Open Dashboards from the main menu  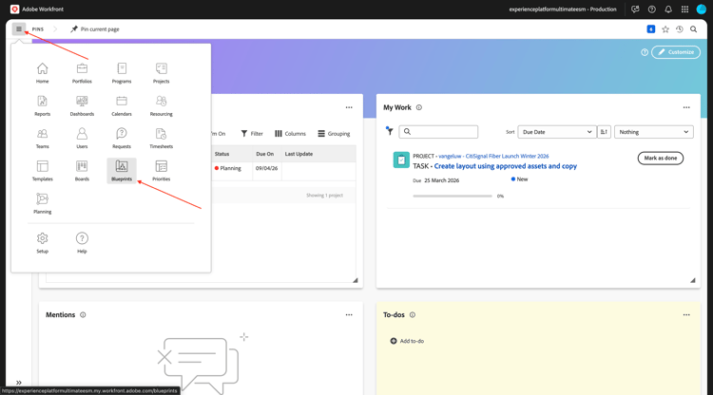82,105
